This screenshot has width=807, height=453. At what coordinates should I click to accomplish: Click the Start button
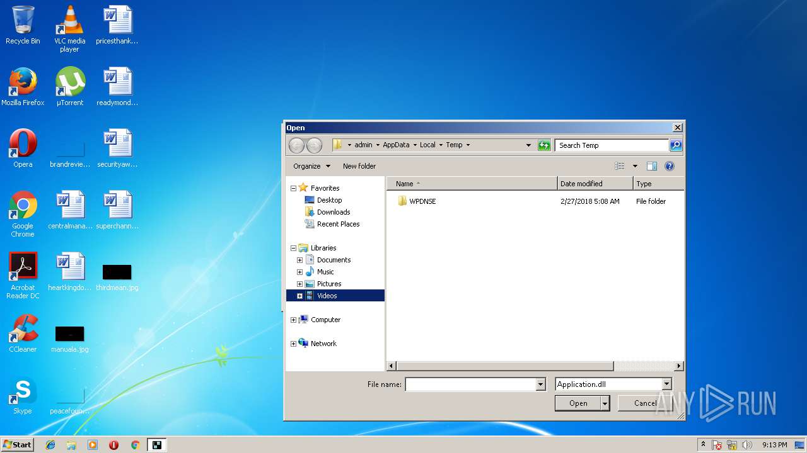tap(17, 445)
